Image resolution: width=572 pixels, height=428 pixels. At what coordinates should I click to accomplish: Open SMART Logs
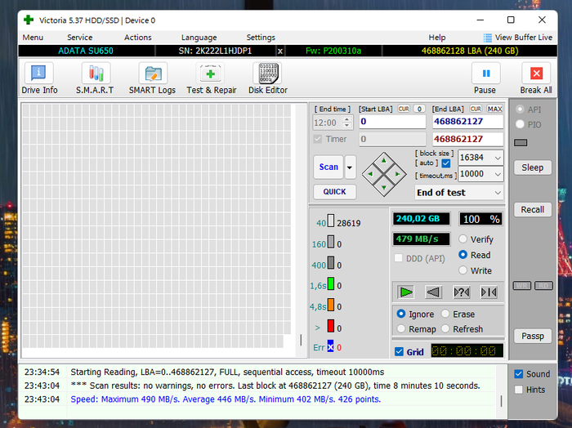click(152, 79)
